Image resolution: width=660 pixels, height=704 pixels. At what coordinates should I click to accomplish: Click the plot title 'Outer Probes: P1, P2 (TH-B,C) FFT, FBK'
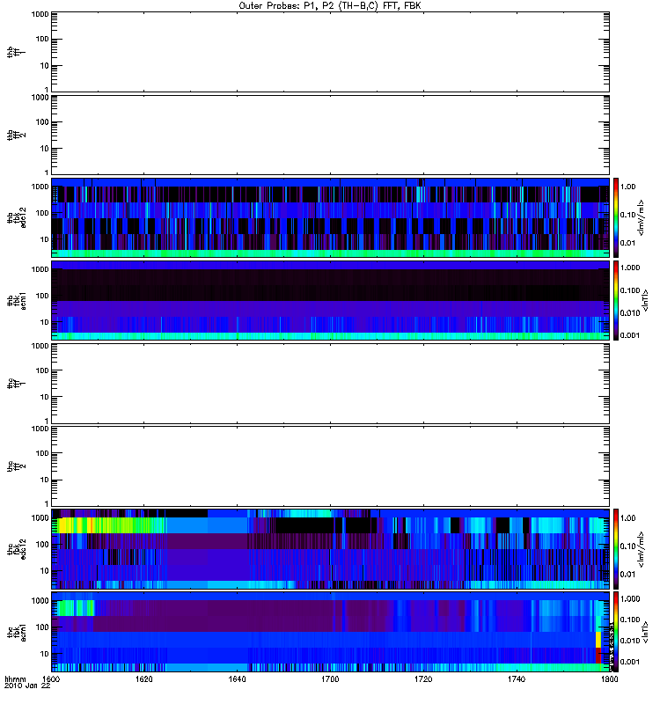pyautogui.click(x=330, y=6)
